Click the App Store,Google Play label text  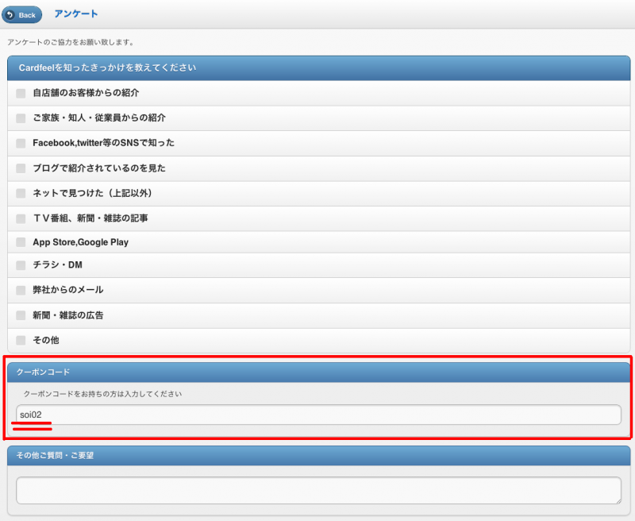point(81,242)
